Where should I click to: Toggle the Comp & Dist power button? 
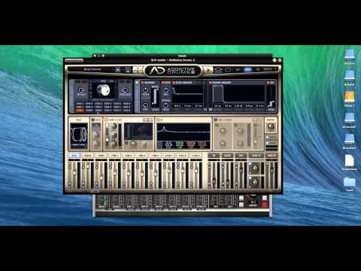pyautogui.click(x=106, y=120)
